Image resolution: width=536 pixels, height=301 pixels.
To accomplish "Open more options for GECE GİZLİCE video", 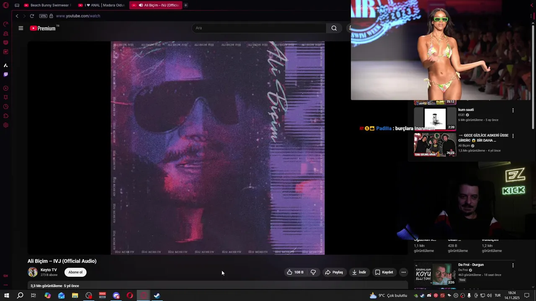I will pos(513,136).
